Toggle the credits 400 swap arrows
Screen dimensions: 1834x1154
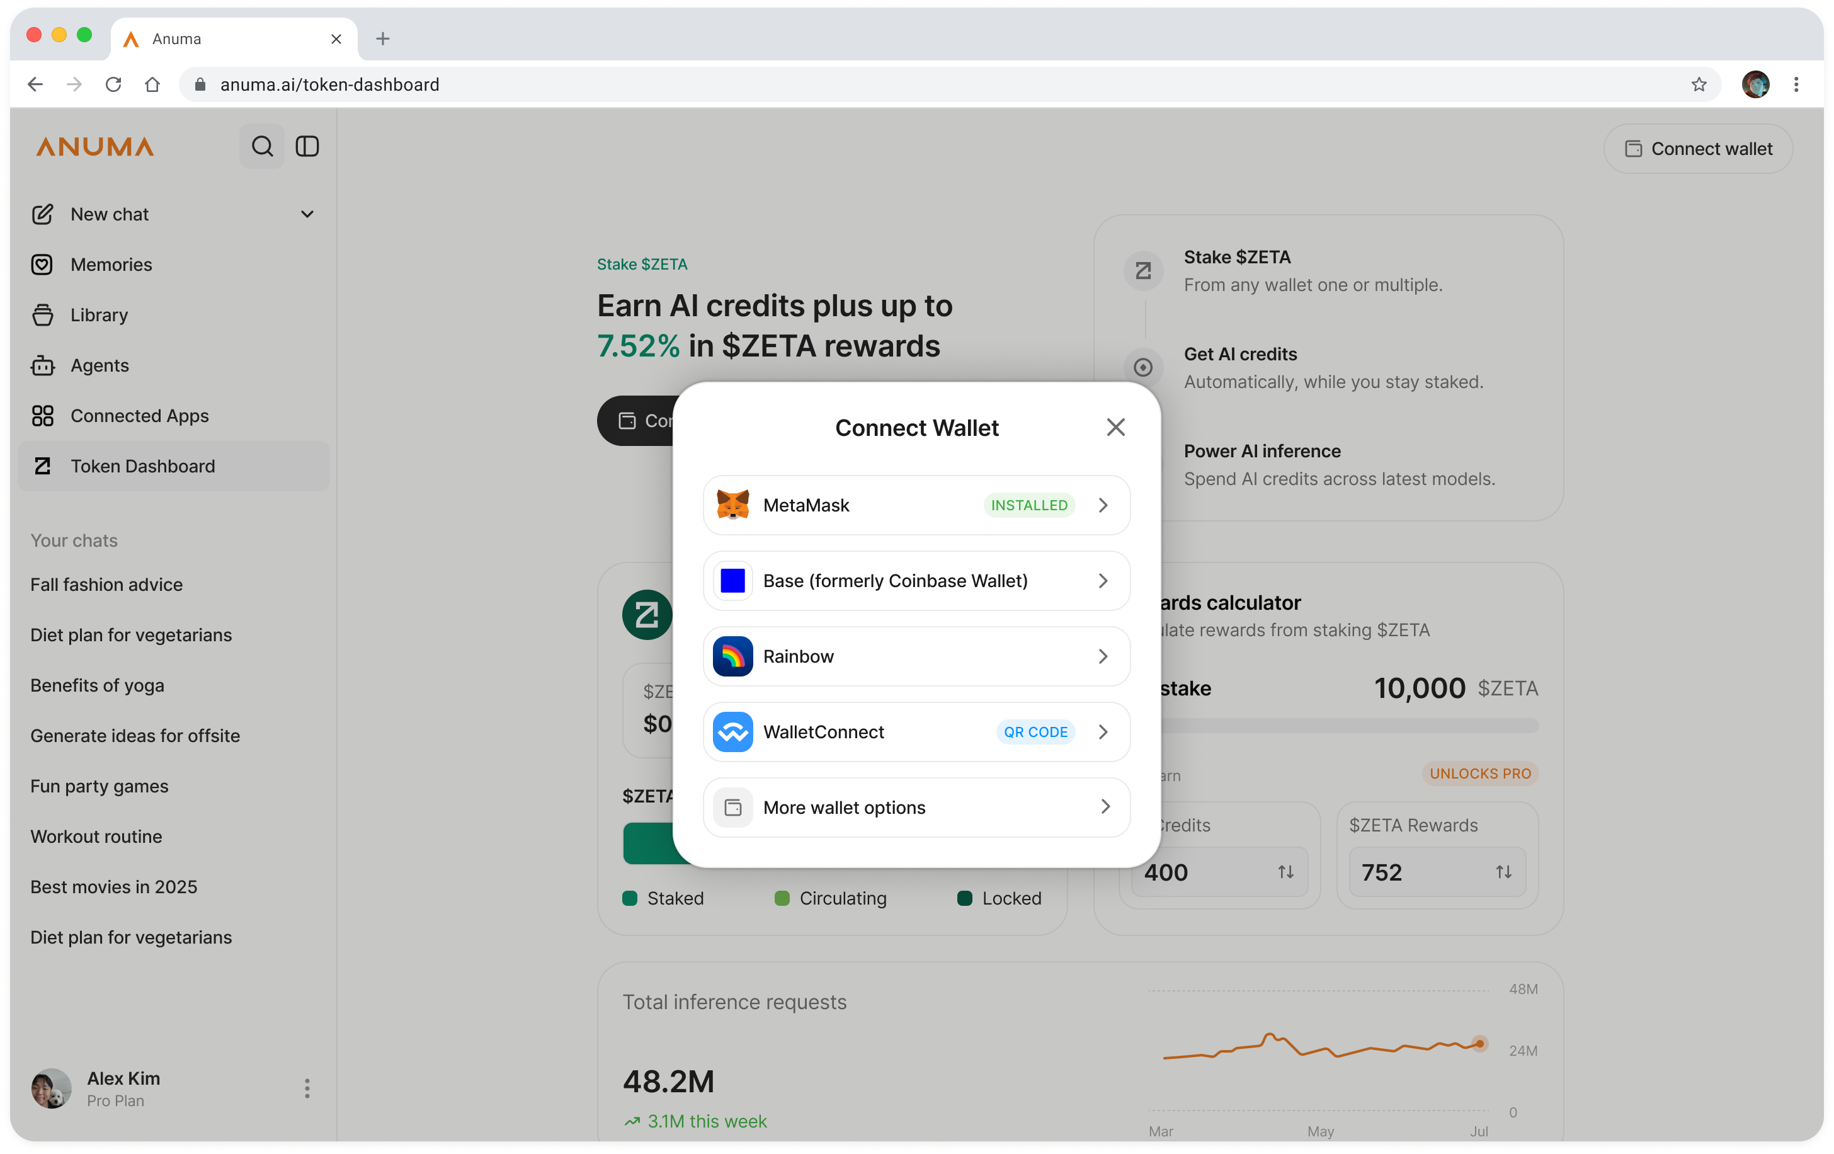pos(1285,871)
